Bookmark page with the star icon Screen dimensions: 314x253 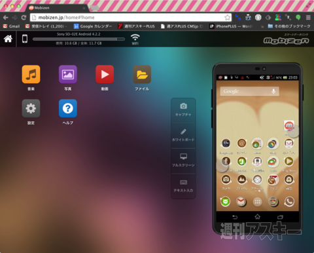(x=227, y=18)
